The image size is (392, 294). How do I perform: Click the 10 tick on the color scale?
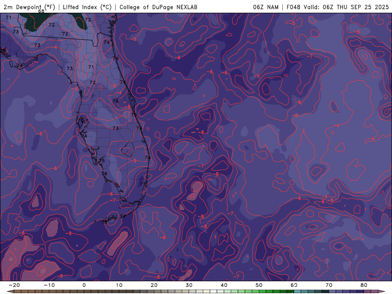119,285
